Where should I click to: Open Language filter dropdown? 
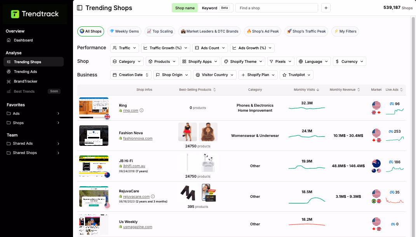313,61
